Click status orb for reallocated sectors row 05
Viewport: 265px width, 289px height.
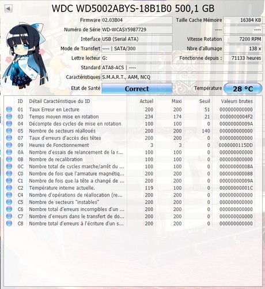pyautogui.click(x=9, y=131)
